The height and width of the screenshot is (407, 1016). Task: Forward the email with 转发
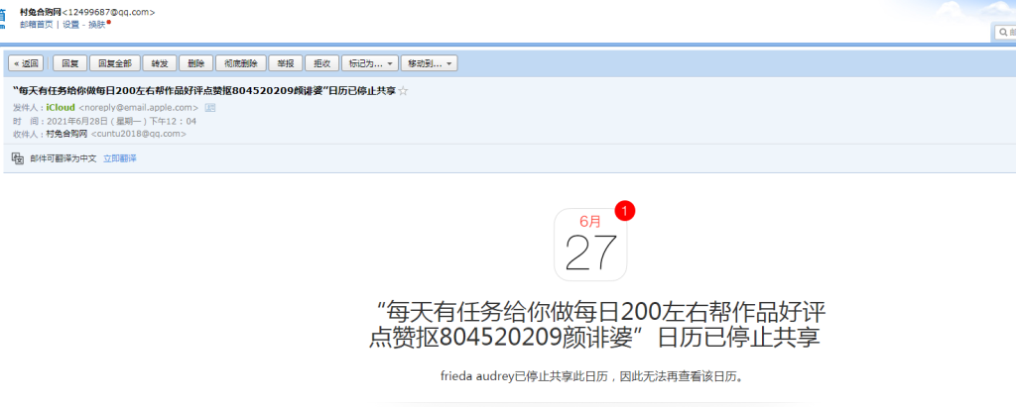[x=160, y=63]
